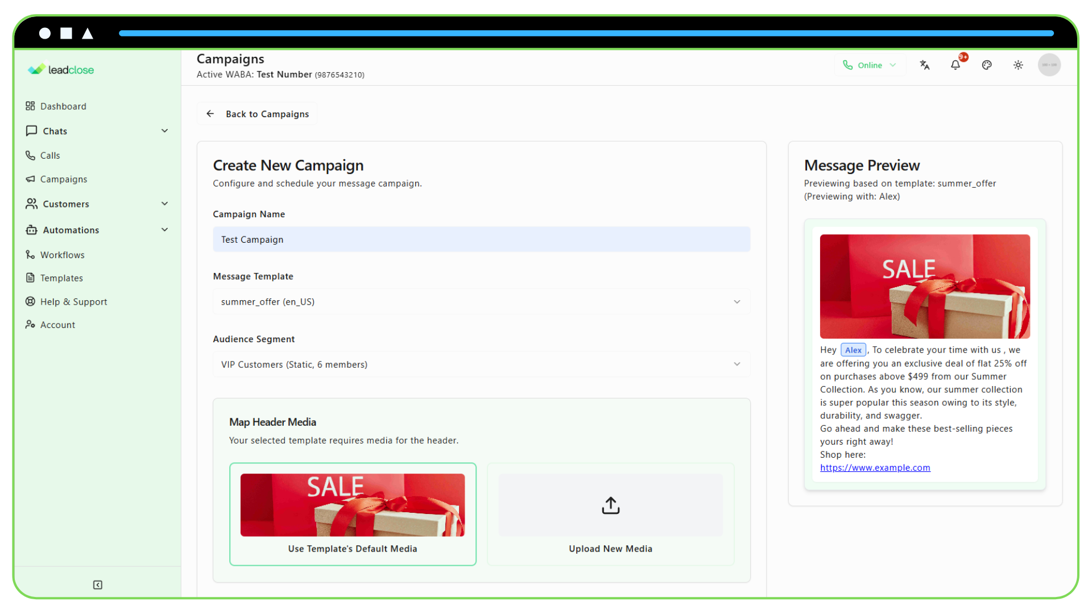
Task: Select the Calls sidebar icon
Action: tap(31, 155)
